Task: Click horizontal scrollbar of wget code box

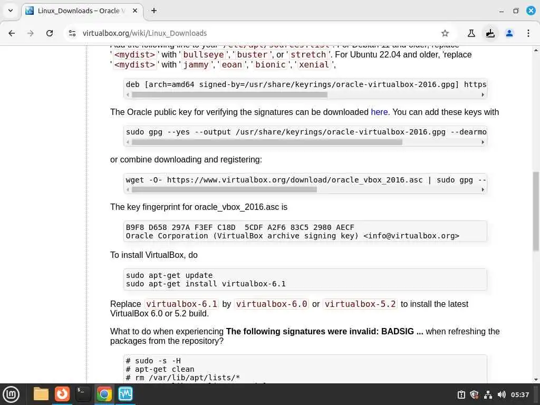Action: coord(224,189)
